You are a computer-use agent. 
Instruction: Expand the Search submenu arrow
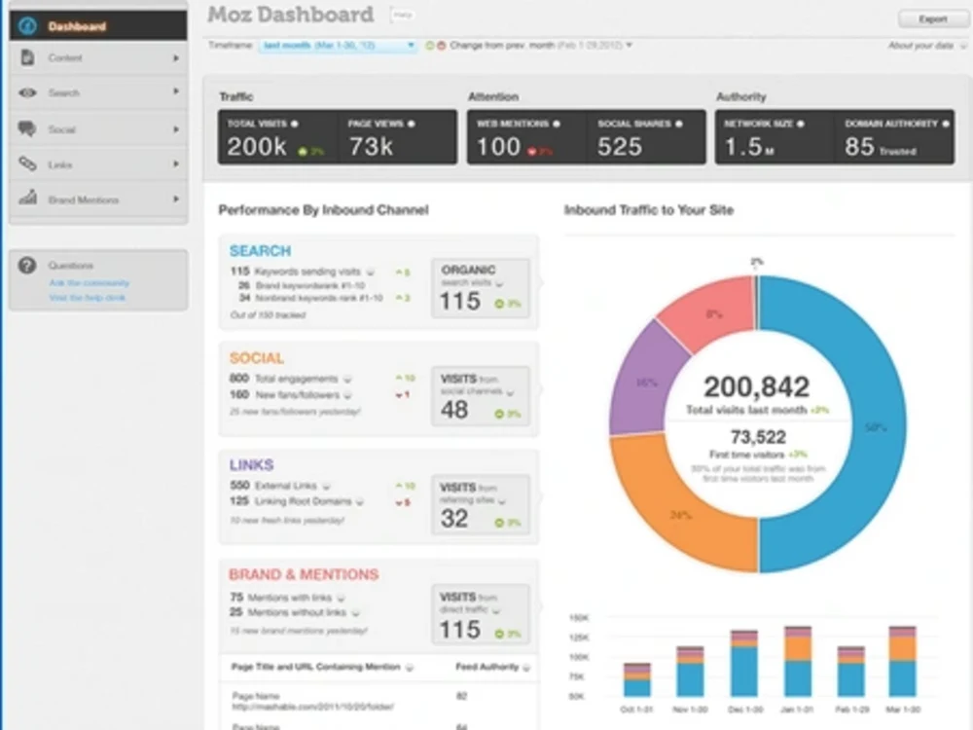[176, 91]
